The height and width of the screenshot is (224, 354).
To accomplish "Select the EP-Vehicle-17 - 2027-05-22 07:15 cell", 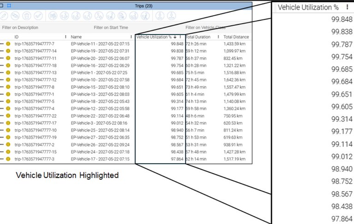I will click(100, 159).
